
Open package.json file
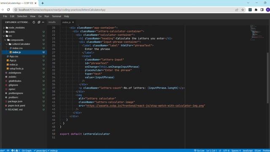(x=15, y=101)
